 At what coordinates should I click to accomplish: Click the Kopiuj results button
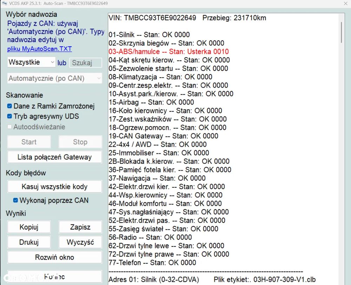pos(29,227)
